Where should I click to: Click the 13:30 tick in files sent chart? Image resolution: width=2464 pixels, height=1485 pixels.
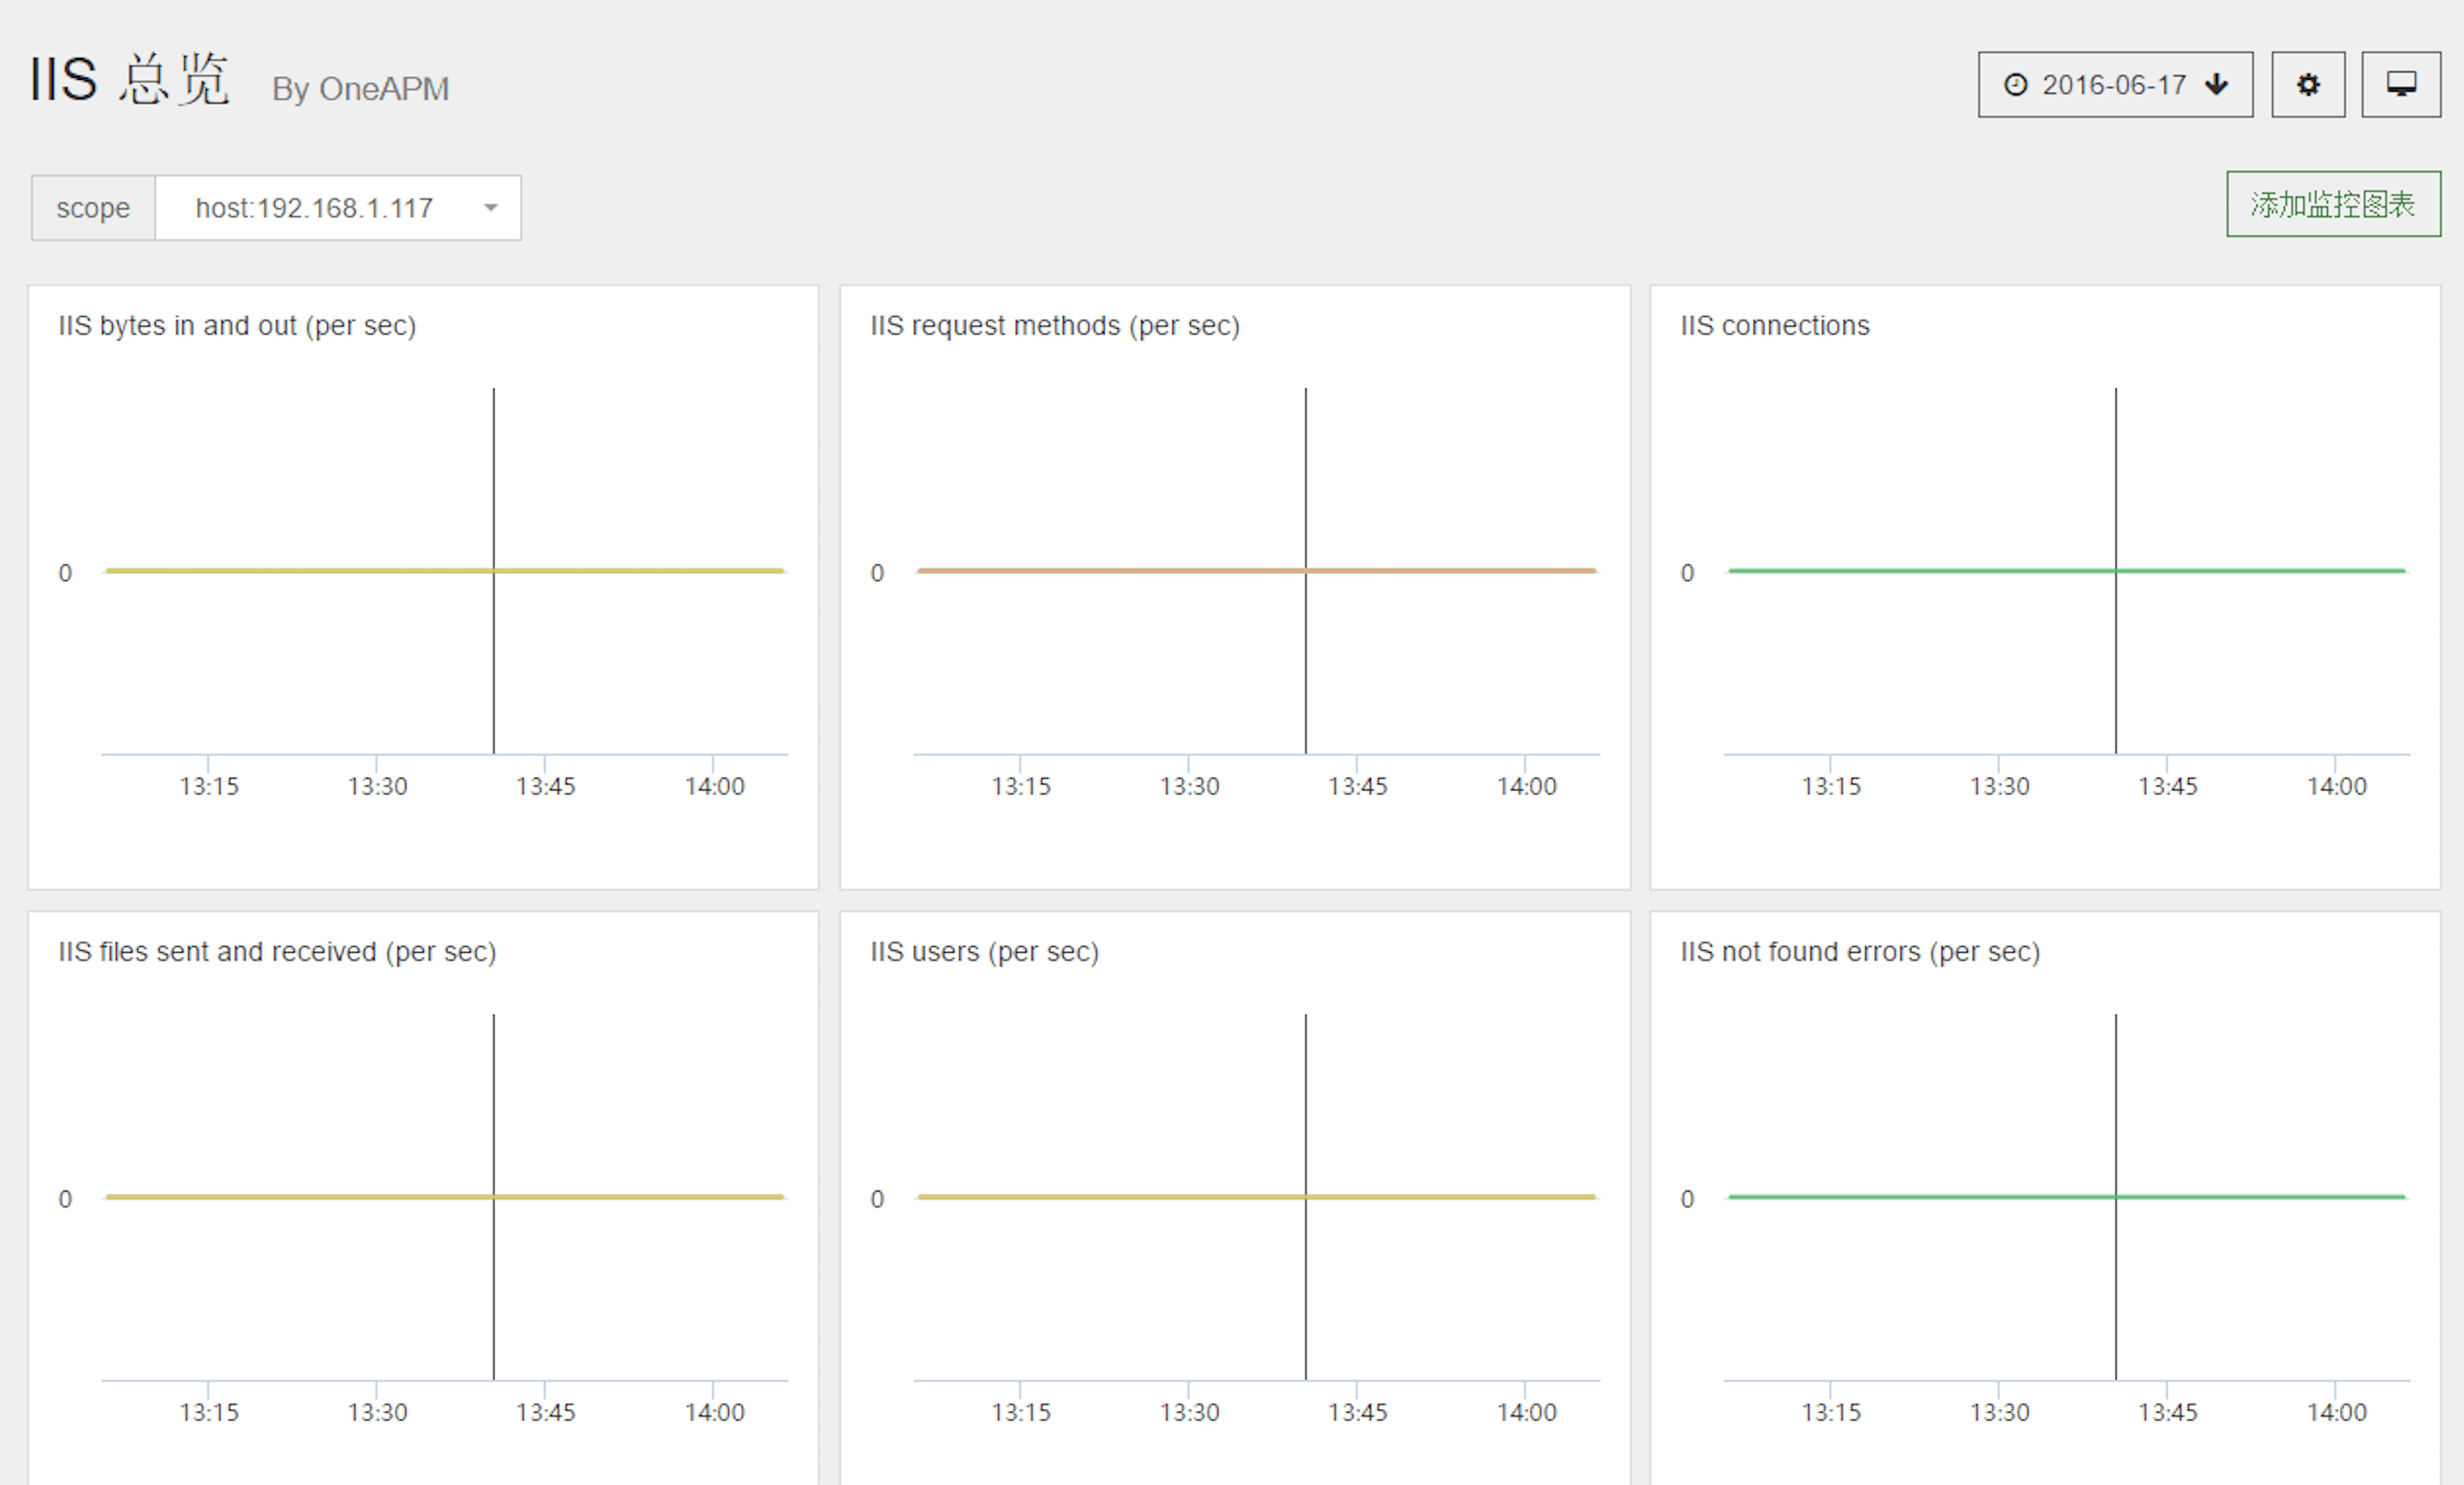click(377, 1412)
